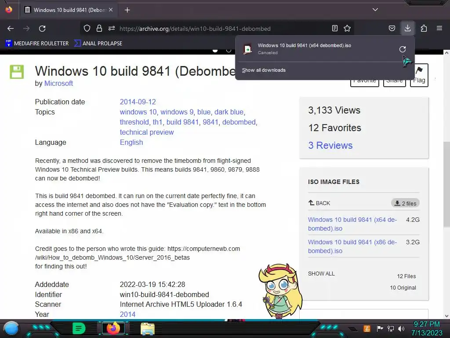Open the 12 Files link
The height and width of the screenshot is (338, 450).
406,276
